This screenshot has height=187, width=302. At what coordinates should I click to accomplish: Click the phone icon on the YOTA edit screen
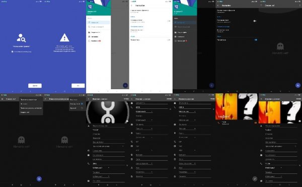89,163
